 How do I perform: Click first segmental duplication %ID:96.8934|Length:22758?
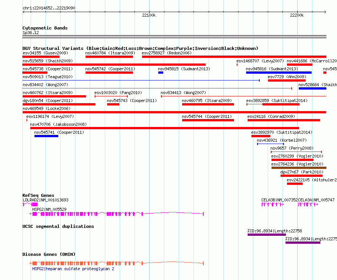275,231
